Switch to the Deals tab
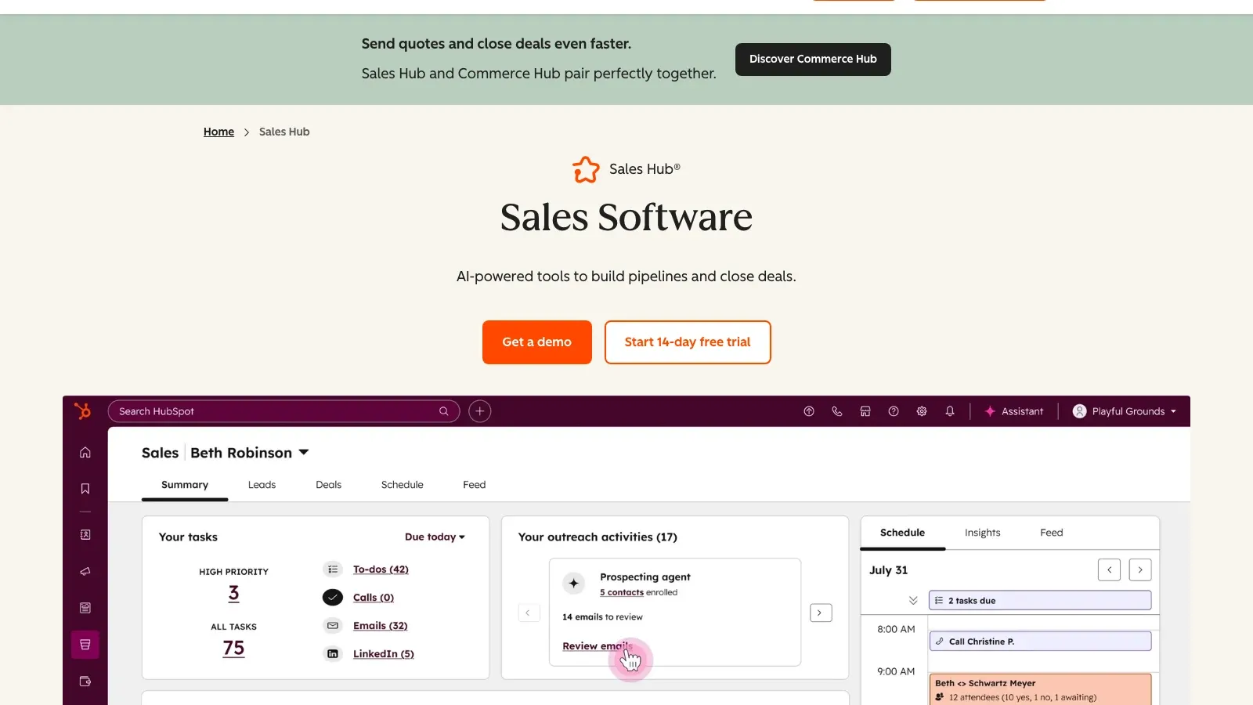The width and height of the screenshot is (1253, 705). [x=328, y=485]
